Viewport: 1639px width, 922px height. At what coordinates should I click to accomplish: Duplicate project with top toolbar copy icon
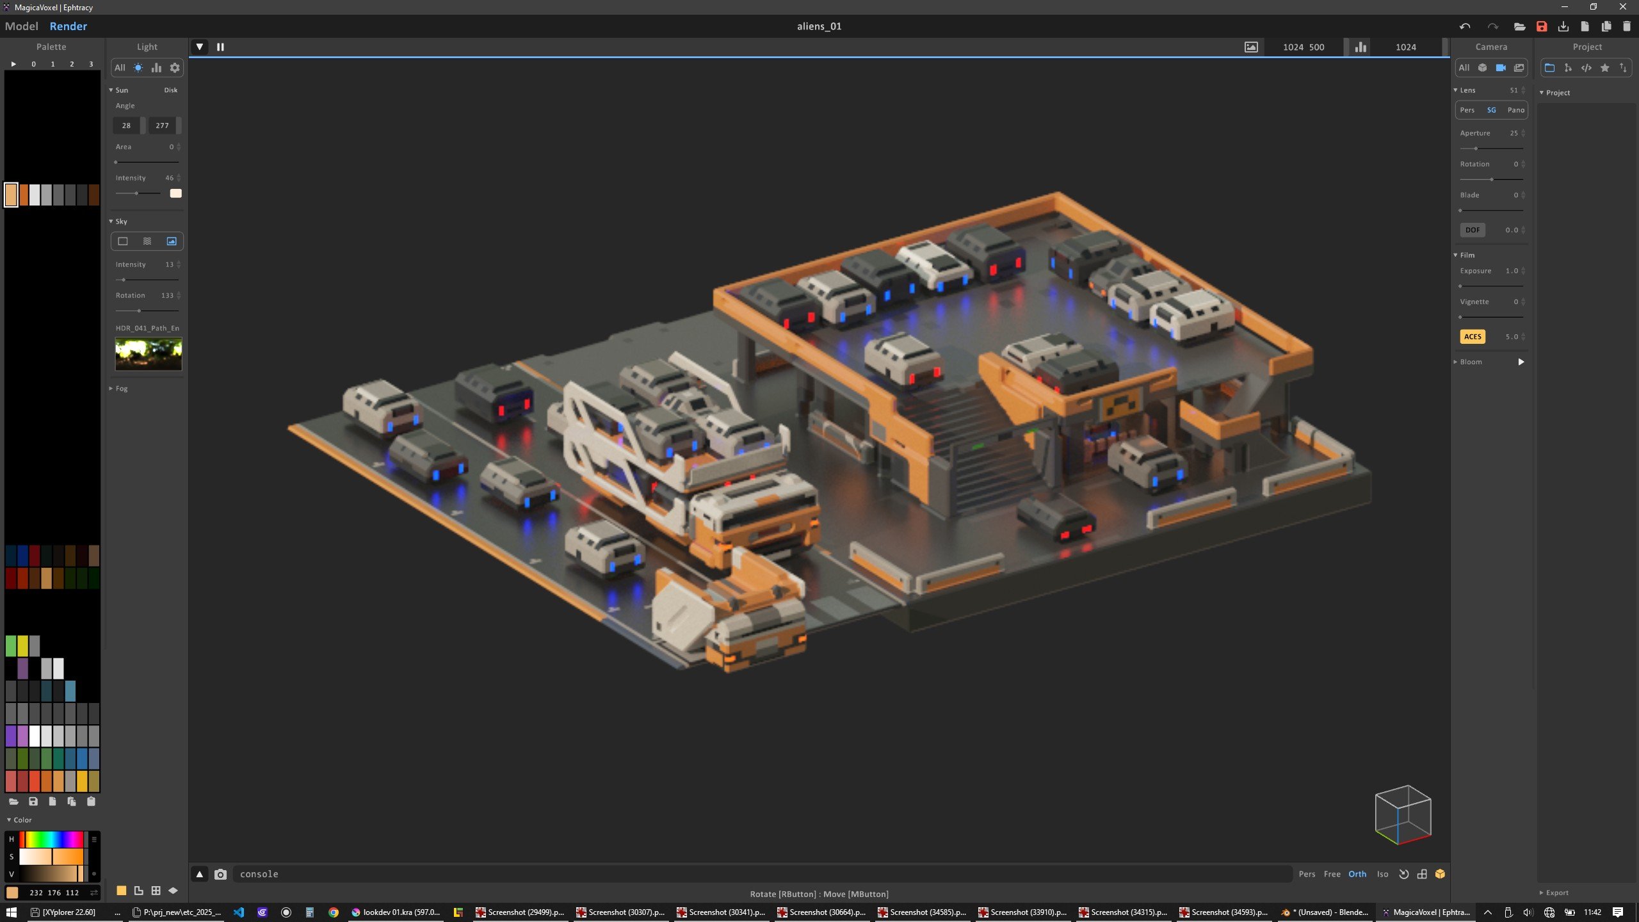pos(1606,26)
